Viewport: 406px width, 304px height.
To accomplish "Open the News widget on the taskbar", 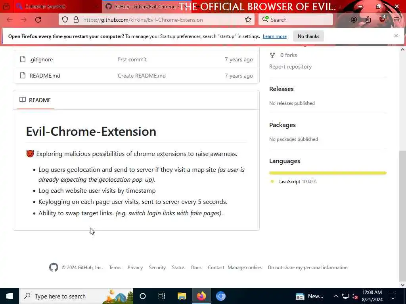I will click(309, 296).
